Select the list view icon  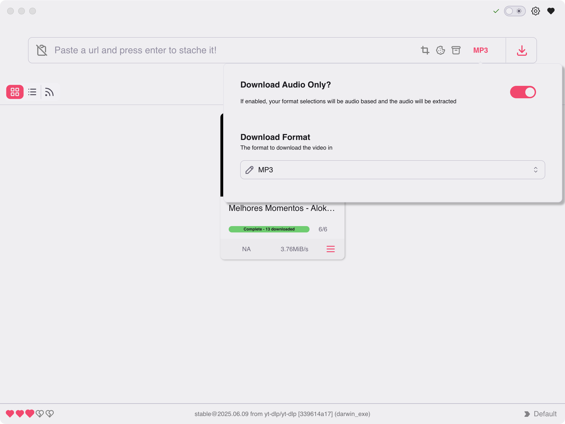click(x=32, y=92)
